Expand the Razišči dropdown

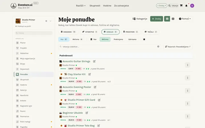[x=81, y=6]
